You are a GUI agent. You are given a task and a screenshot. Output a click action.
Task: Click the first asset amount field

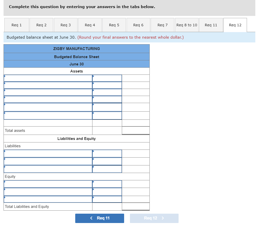point(107,78)
